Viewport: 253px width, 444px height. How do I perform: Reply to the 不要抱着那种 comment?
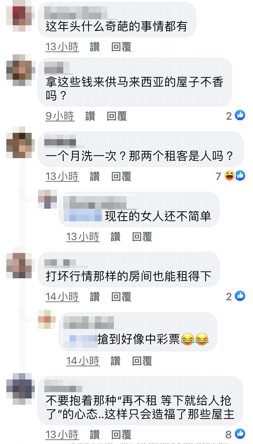pos(121,435)
